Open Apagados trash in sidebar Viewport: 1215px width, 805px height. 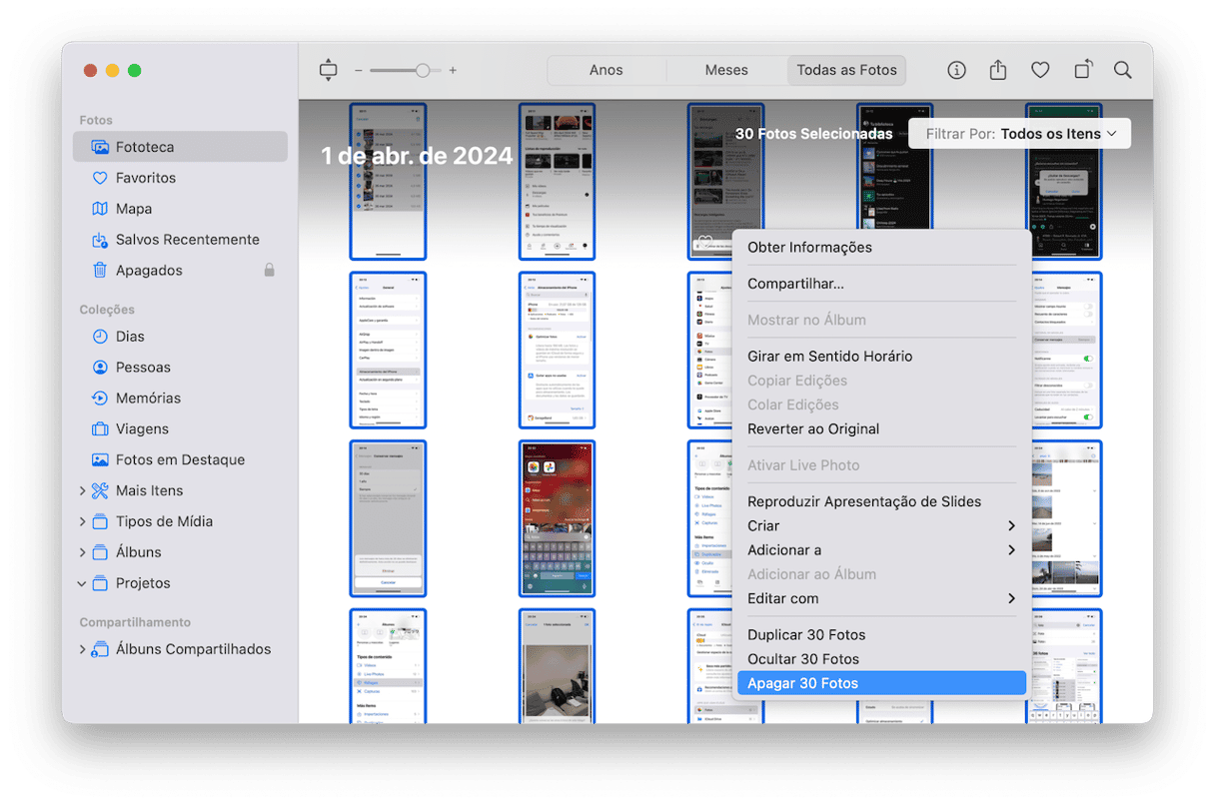tap(149, 271)
